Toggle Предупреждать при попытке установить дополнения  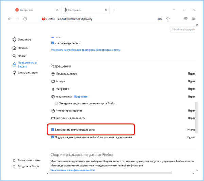[53, 137]
